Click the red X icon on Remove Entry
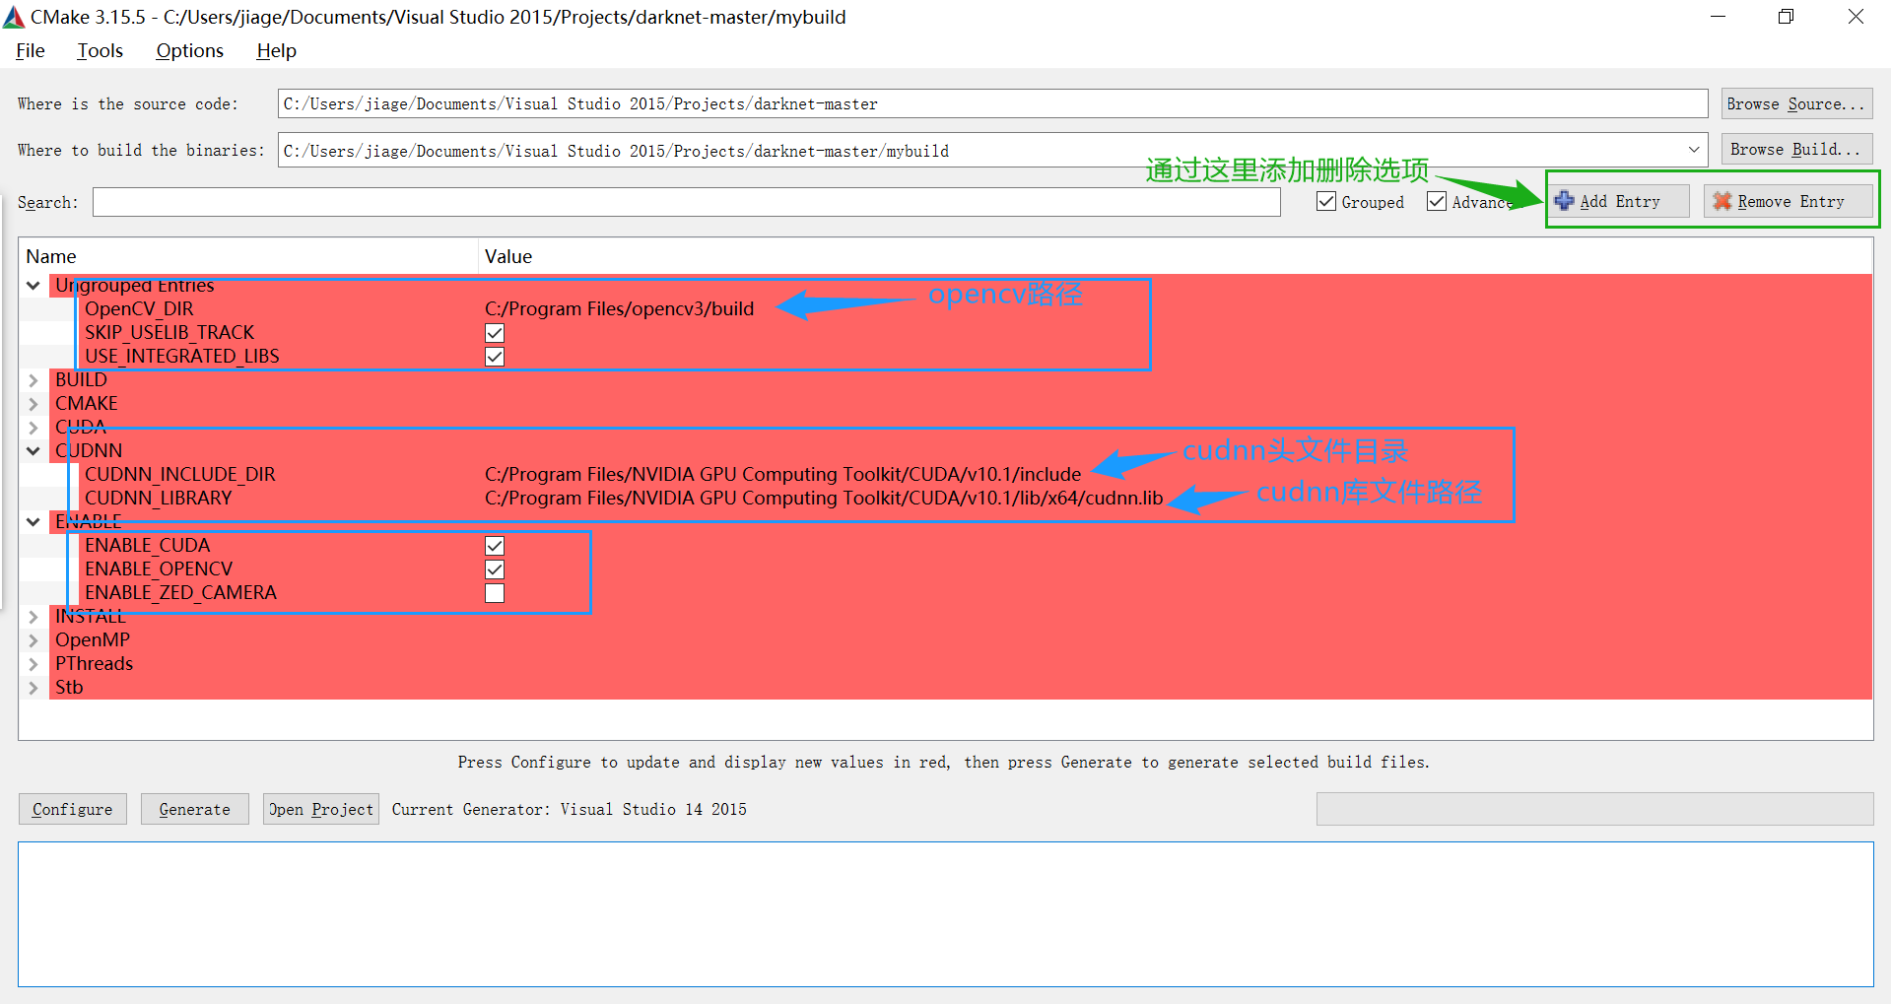Screen dimensions: 1891x1004 point(1722,201)
